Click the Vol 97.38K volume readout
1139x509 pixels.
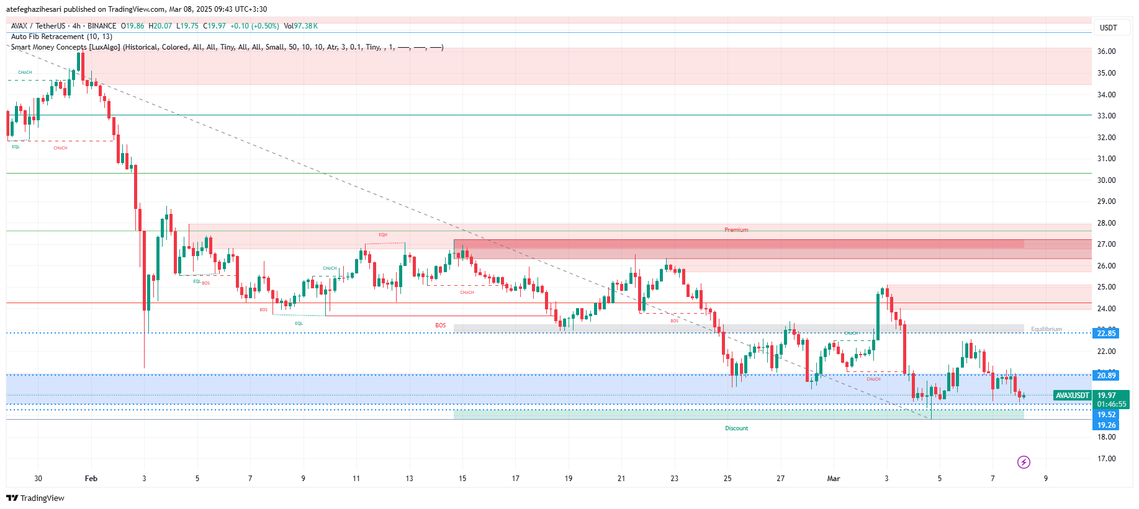coord(300,26)
